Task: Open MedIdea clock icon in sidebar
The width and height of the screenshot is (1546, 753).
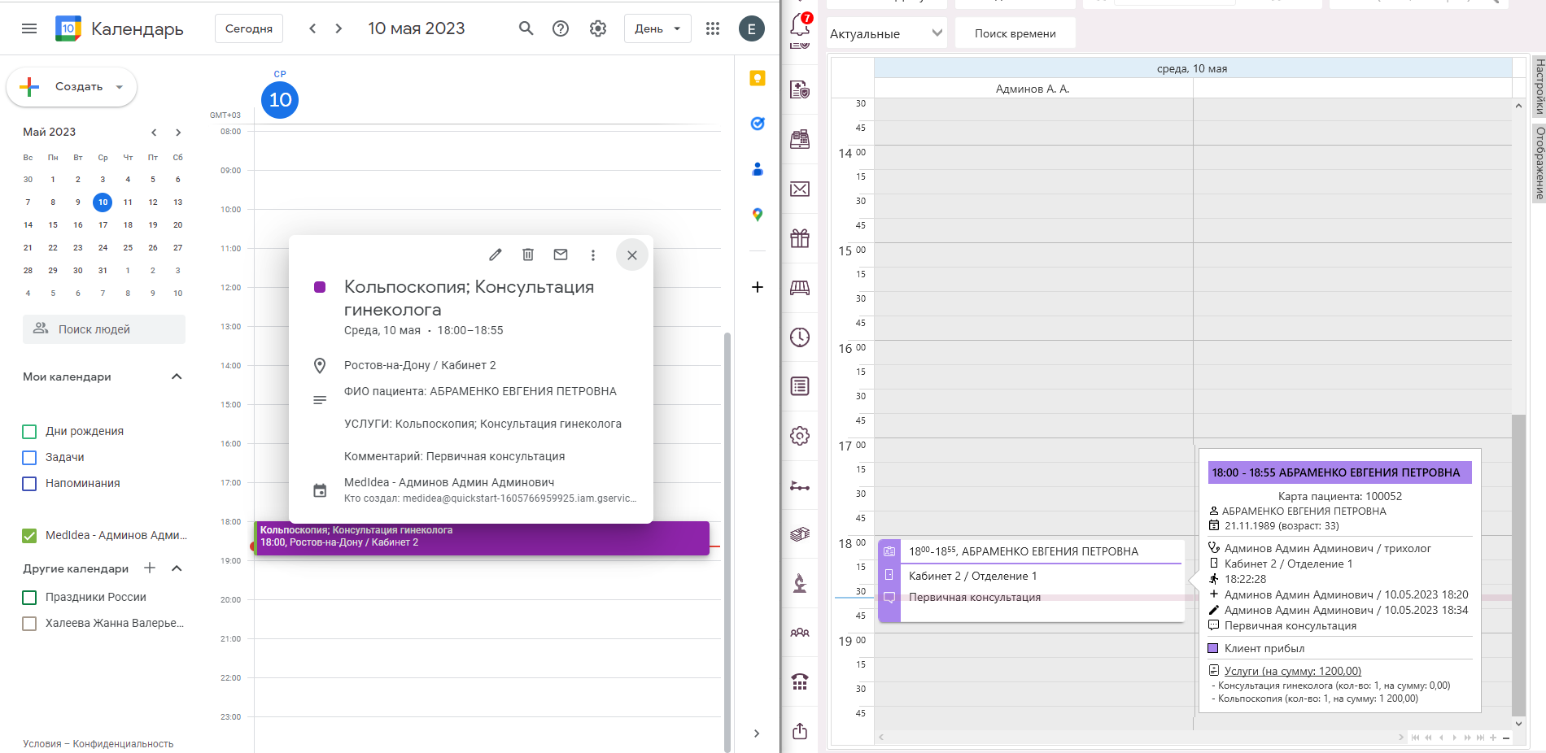Action: [x=800, y=337]
